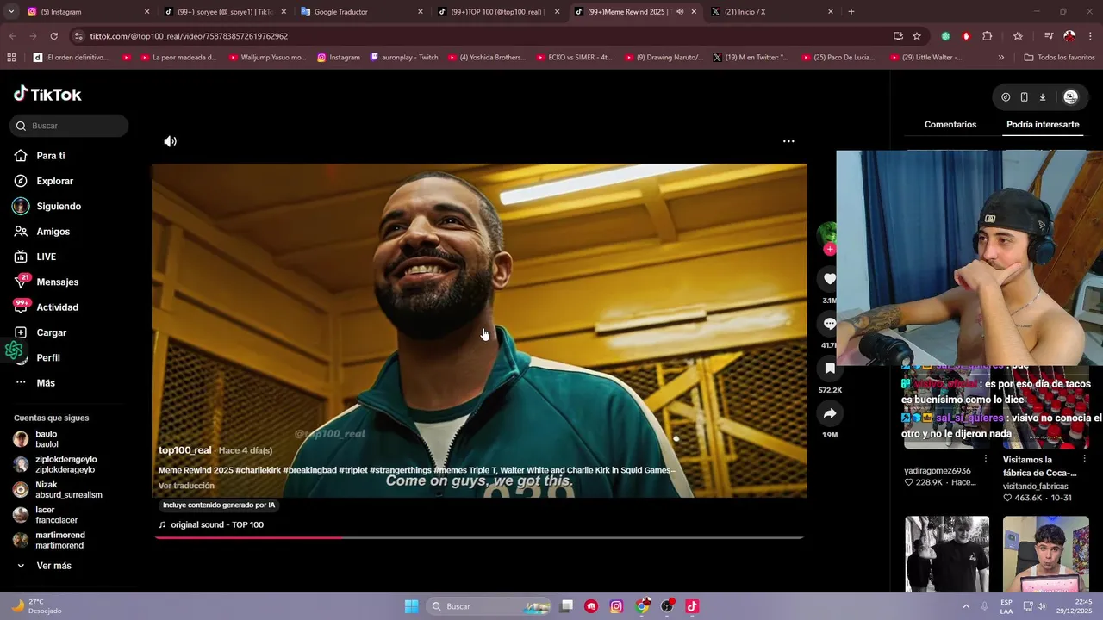Open Actividad notifications
Viewport: 1103px width, 620px height.
click(57, 307)
